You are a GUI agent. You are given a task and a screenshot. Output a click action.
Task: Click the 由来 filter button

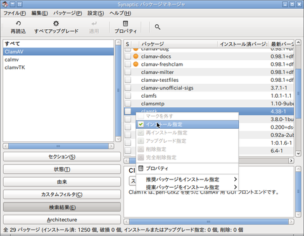62,182
